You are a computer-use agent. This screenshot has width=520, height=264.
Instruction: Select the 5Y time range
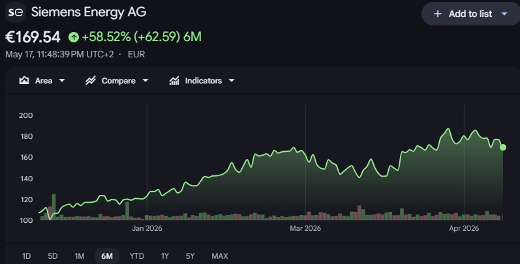pos(190,256)
